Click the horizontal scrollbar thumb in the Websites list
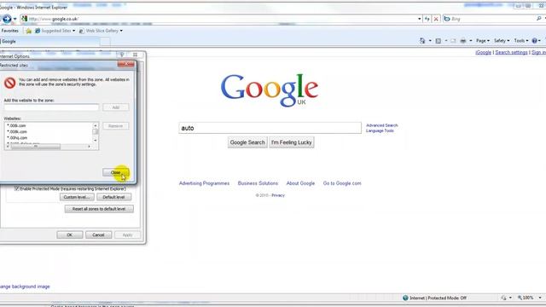Screen dimensions: 546x307 pyautogui.click(x=36, y=147)
